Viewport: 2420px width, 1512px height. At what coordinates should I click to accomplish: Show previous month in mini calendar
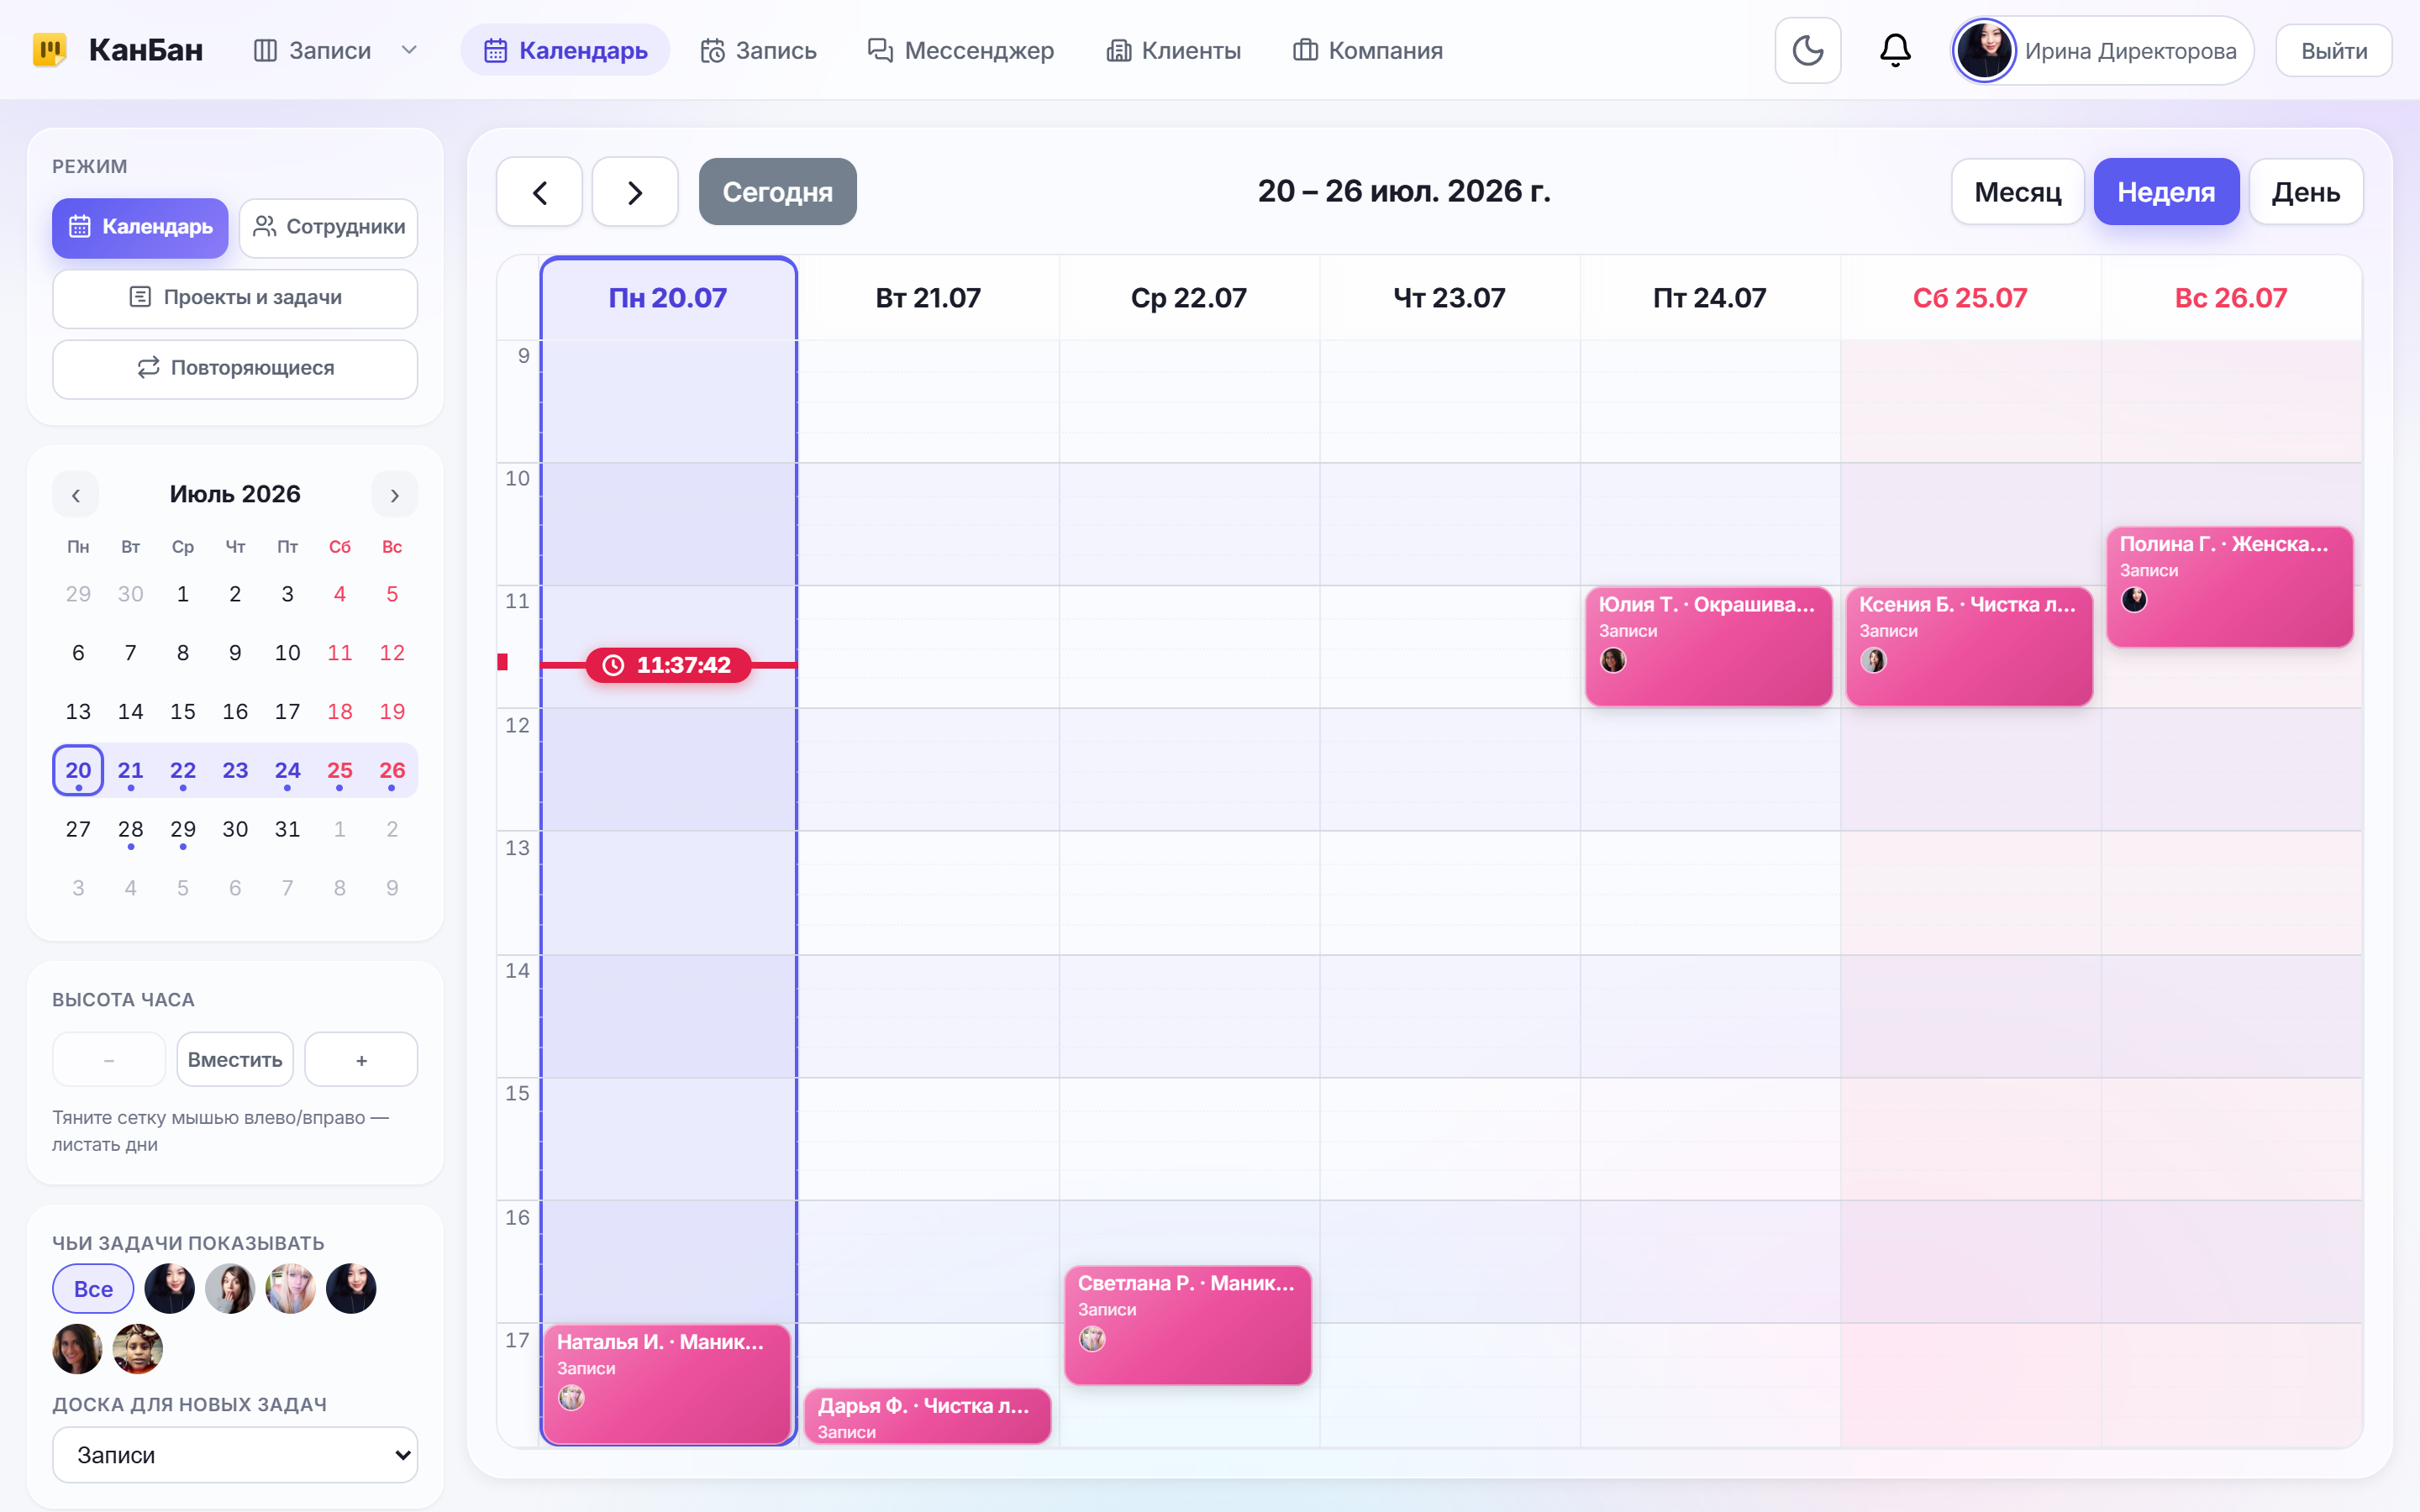76,495
